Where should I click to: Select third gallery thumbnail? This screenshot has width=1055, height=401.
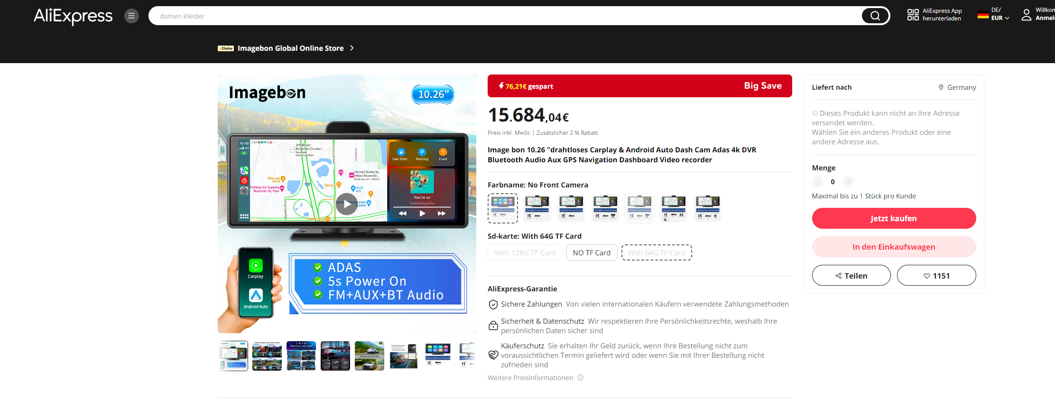tap(301, 355)
